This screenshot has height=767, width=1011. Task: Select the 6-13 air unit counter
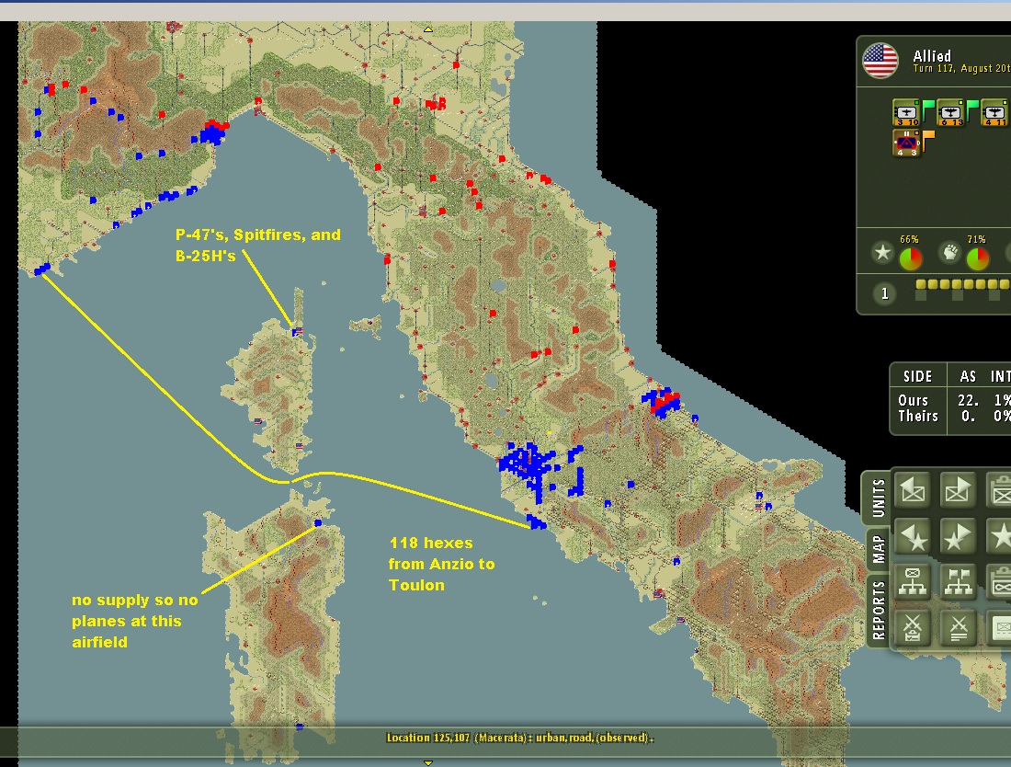[x=950, y=113]
